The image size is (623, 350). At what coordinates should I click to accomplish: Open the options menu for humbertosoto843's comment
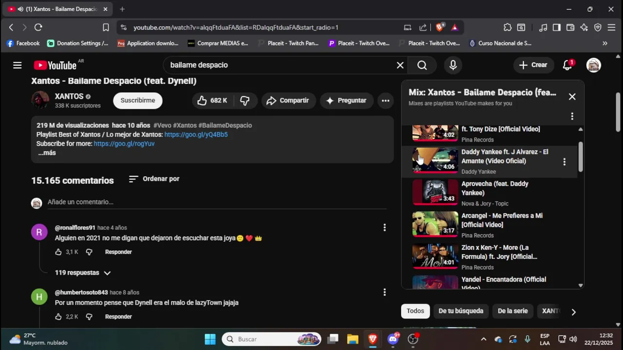tap(385, 292)
